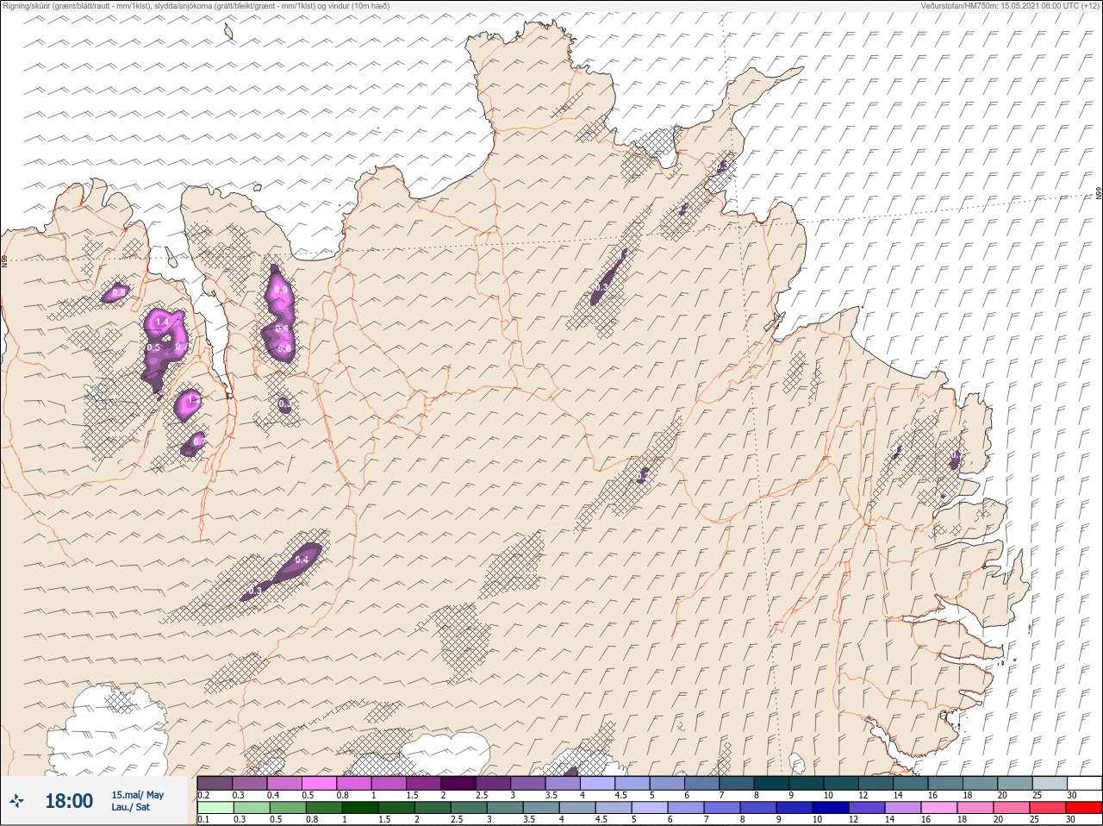The image size is (1103, 826).
Task: Pick the lower scale swatch labeled 25
Action: pos(1050,808)
